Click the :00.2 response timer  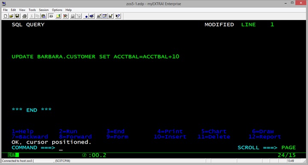tap(98, 155)
